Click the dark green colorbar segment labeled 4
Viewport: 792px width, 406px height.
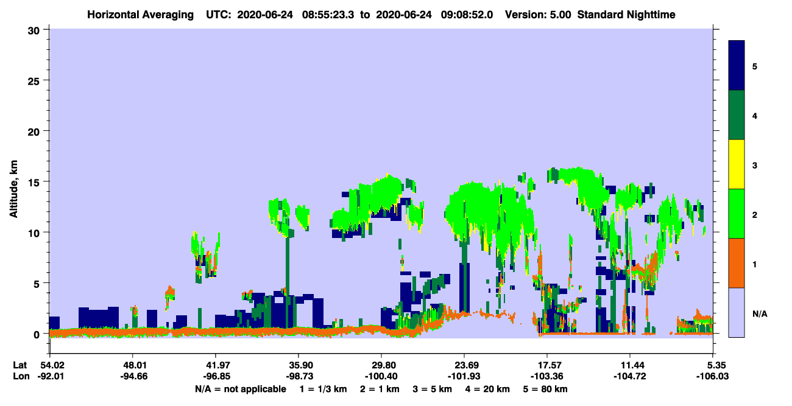[737, 115]
